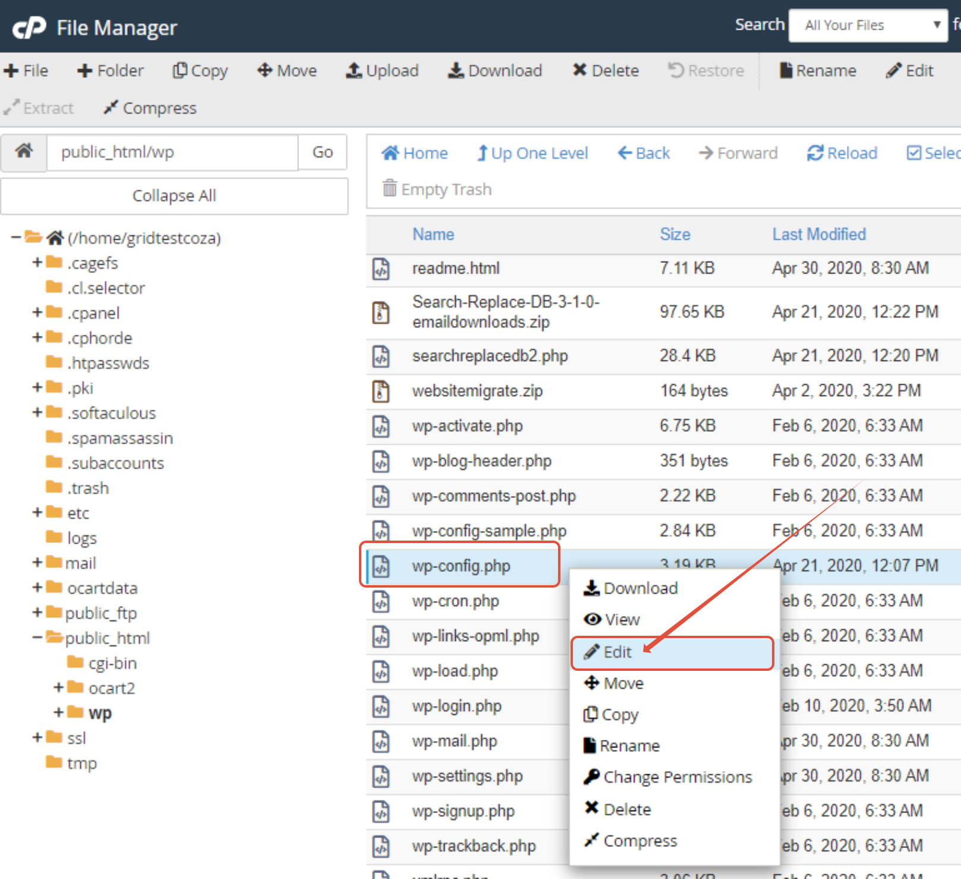Select the tmp folder in tree
This screenshot has width=961, height=879.
(x=81, y=763)
